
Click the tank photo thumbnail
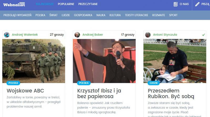[x=34, y=61]
